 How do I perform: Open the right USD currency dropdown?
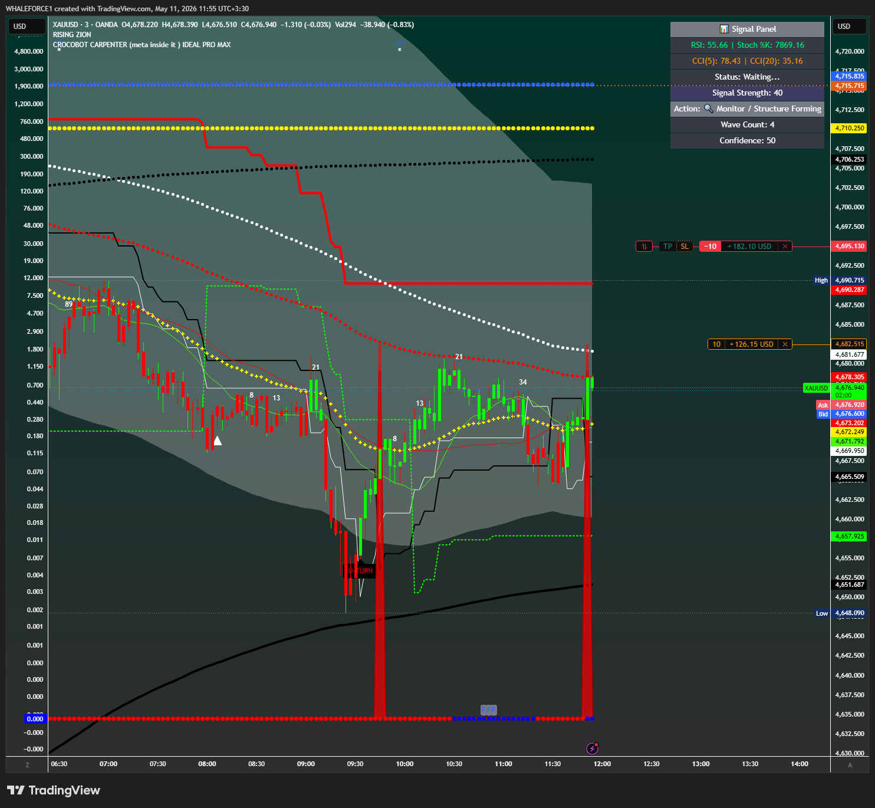[850, 27]
